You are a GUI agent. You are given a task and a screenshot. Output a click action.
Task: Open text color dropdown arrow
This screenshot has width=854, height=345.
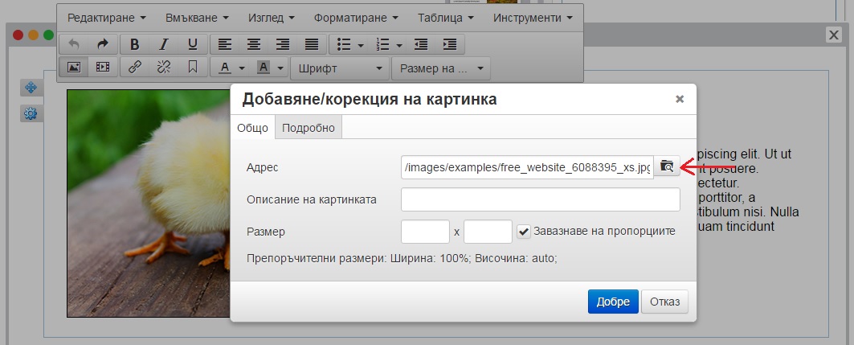click(x=242, y=68)
